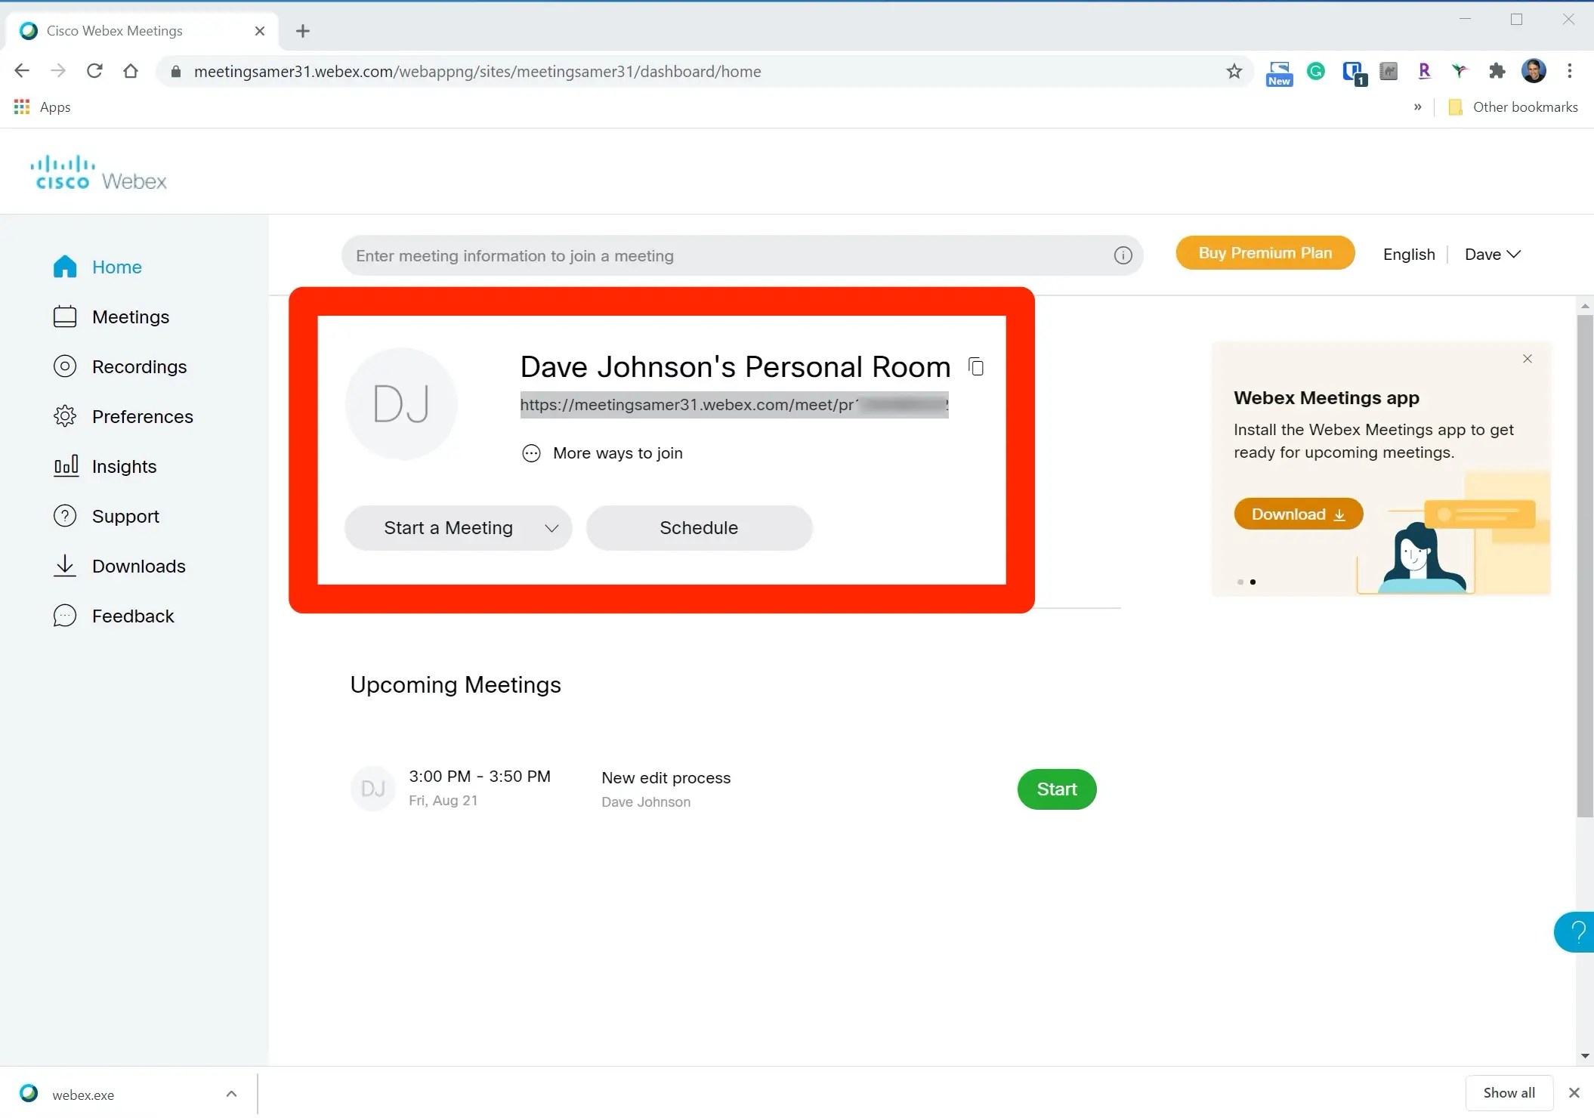
Task: Open More ways to join
Action: [617, 453]
